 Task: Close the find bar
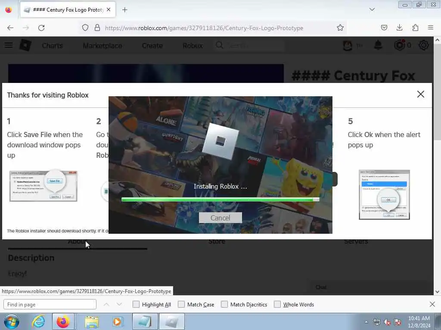pos(432,304)
